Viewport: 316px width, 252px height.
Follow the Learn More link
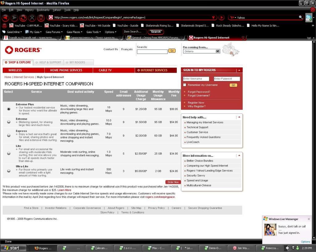pyautogui.click(x=64, y=190)
